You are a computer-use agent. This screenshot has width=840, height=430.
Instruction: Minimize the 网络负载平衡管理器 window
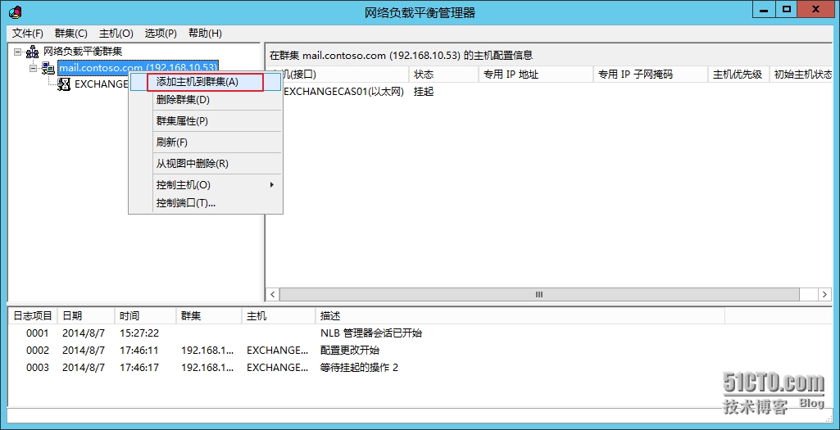[765, 10]
